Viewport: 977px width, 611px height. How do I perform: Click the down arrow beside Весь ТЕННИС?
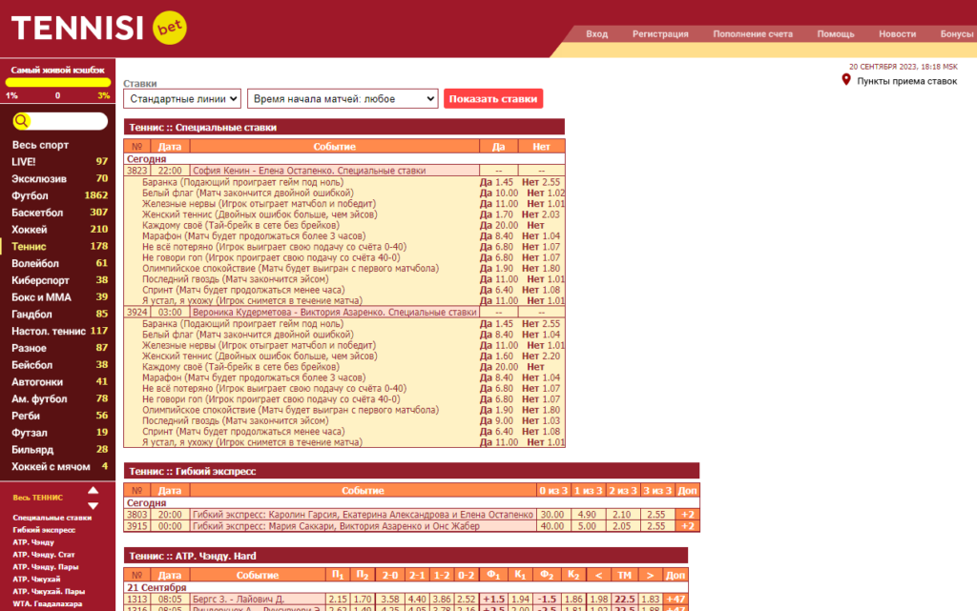[x=93, y=506]
